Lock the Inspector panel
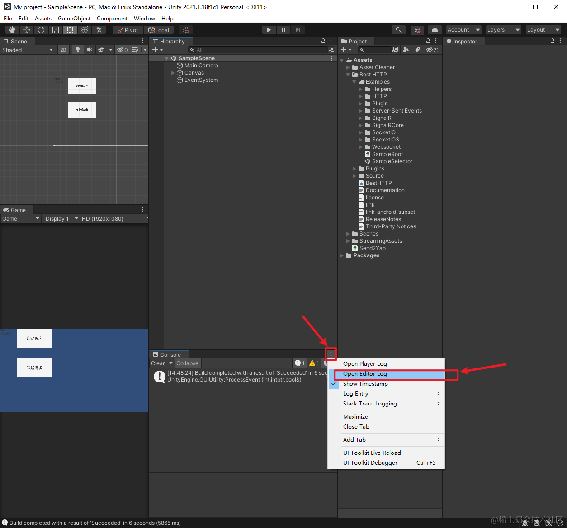The height and width of the screenshot is (528, 567). 553,41
